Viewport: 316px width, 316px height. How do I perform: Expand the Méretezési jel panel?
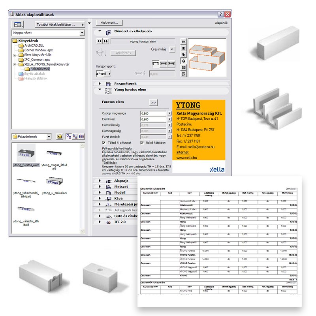[x=100, y=204]
